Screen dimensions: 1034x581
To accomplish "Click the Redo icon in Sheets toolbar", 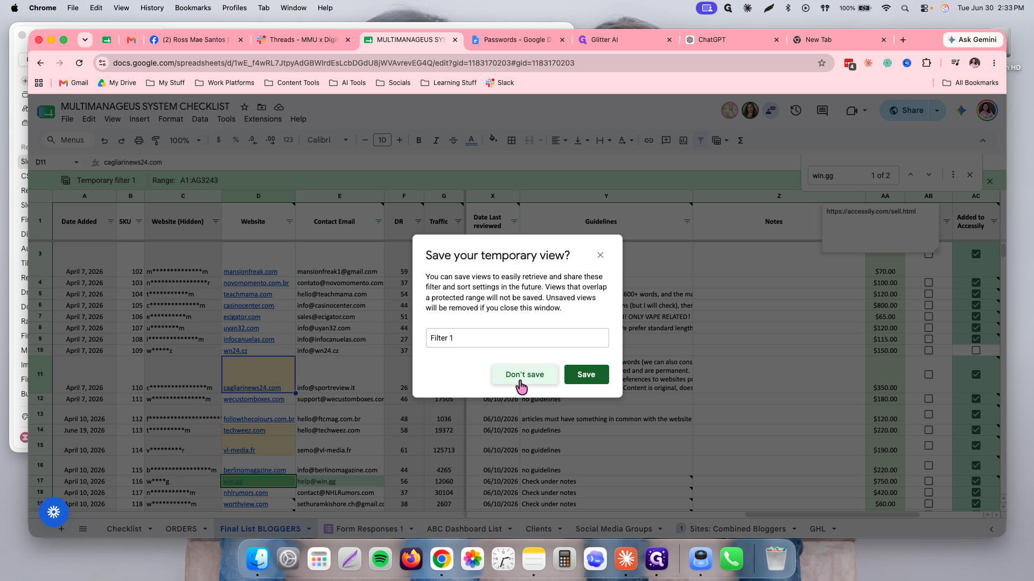I will click(x=122, y=140).
